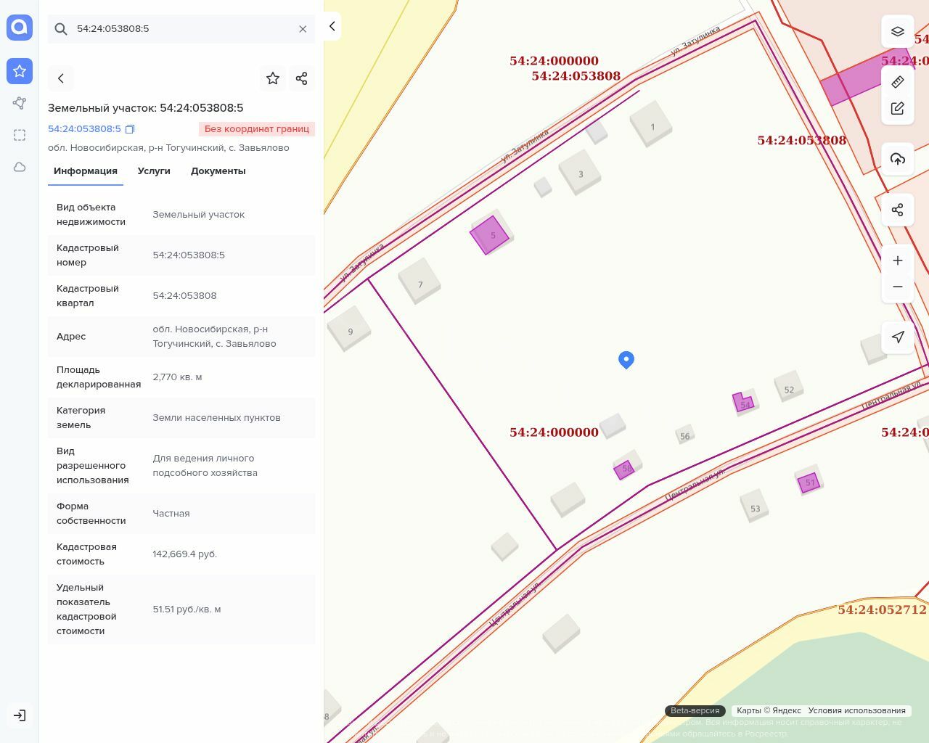Switch to the Услуги tab
The height and width of the screenshot is (743, 929).
coord(154,171)
